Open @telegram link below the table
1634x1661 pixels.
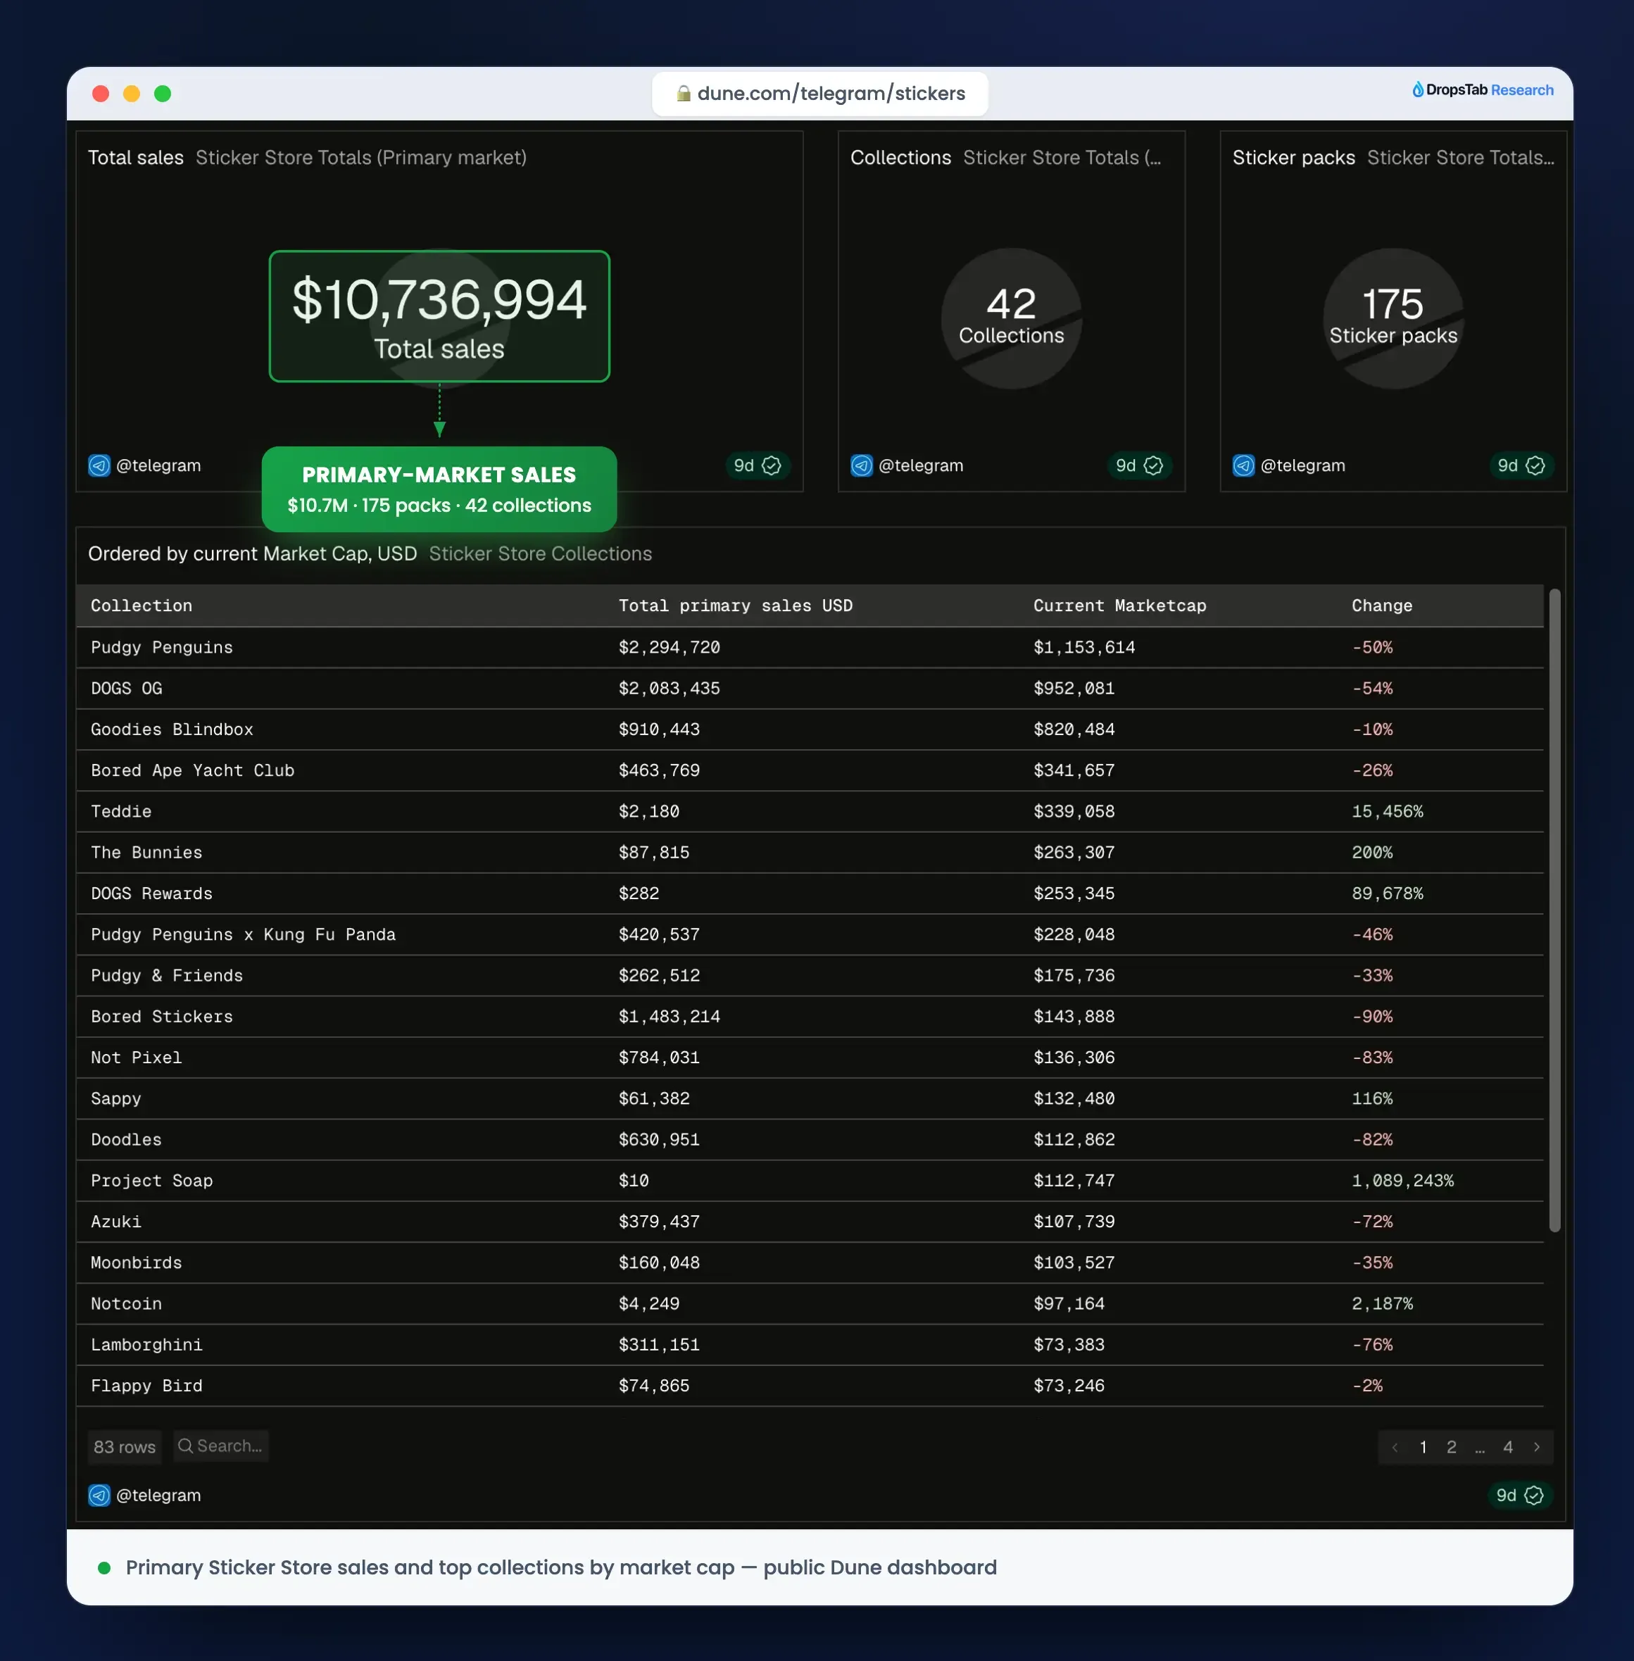[x=158, y=1494]
